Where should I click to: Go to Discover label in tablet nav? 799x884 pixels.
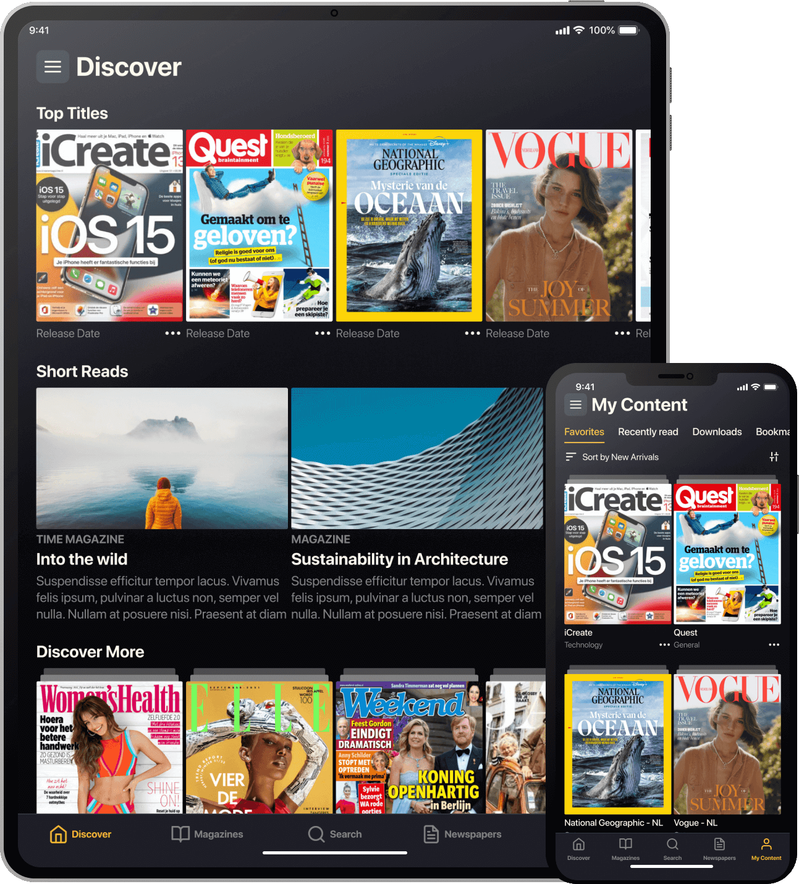pos(91,834)
